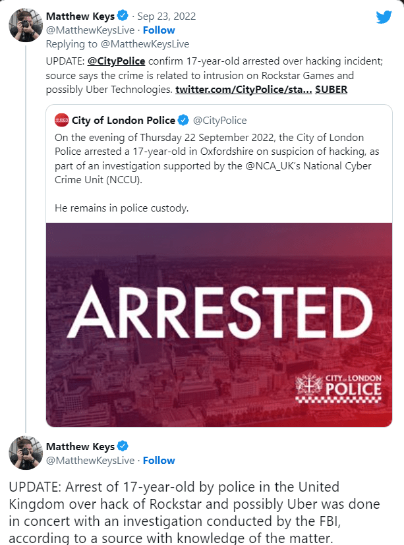The height and width of the screenshot is (545, 404).
Task: Click verified badge on lower Matthew Keys name
Action: [x=123, y=447]
